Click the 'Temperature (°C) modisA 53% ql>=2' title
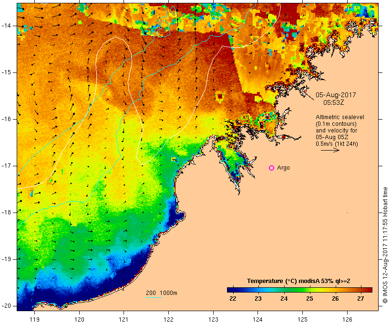This screenshot has width=391, height=324. (x=298, y=281)
